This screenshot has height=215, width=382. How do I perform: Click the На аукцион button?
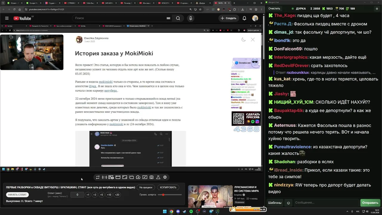146,188
